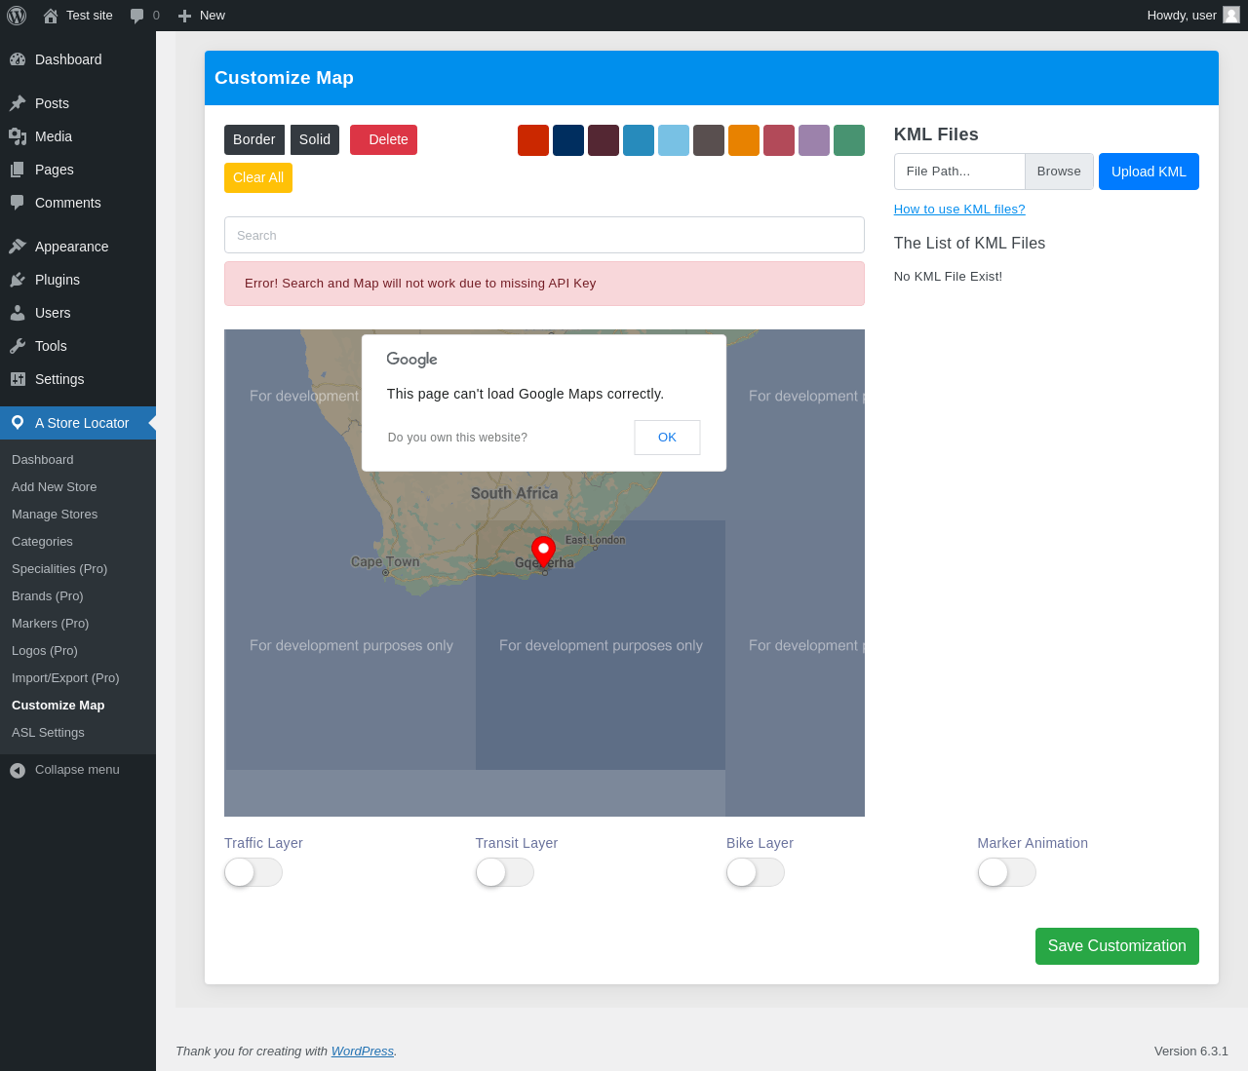Screen dimensions: 1248x1071
Task: Click the Users person icon
Action: pyautogui.click(x=18, y=313)
